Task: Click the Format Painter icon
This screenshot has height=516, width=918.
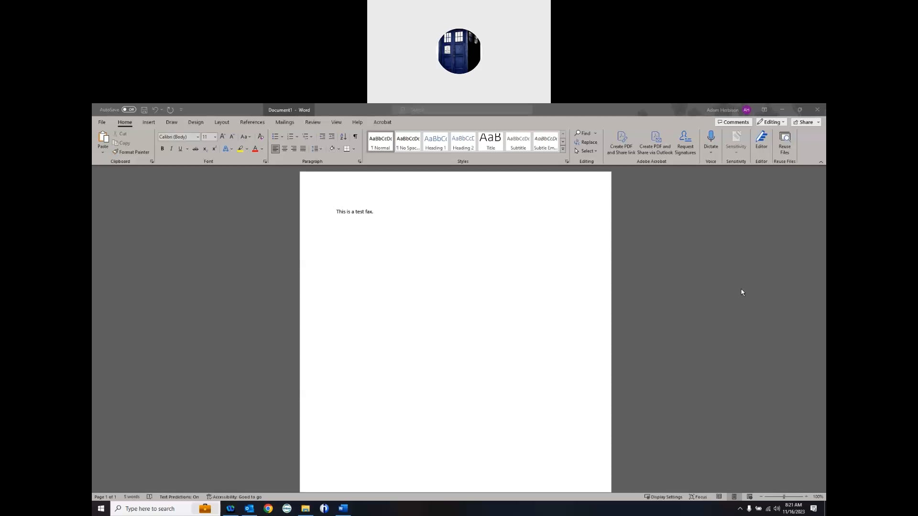Action: 116,152
